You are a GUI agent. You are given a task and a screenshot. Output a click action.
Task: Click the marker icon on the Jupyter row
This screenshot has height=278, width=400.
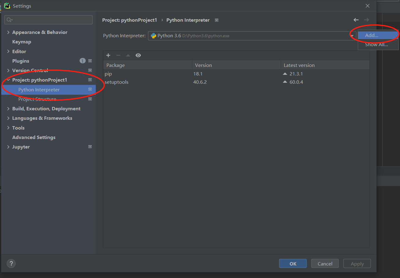90,147
